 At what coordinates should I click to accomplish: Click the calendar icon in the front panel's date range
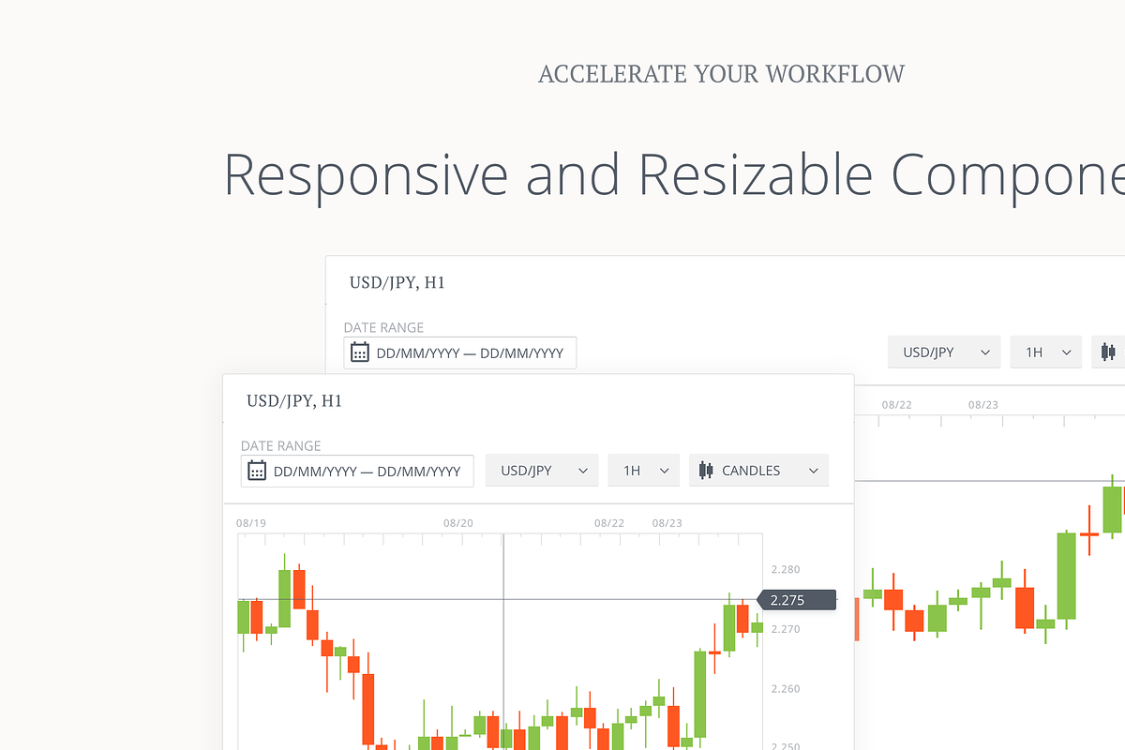257,471
